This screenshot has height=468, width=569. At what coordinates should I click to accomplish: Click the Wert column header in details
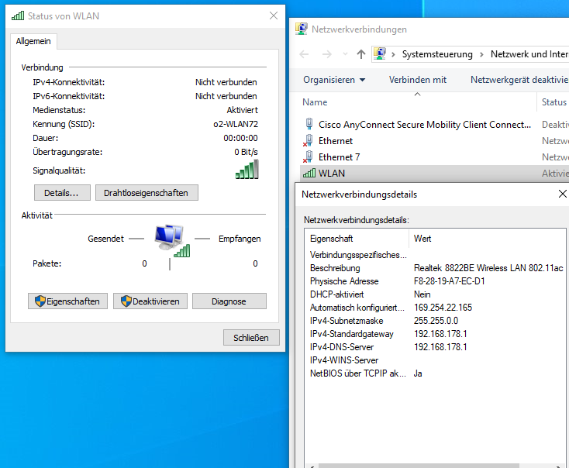coord(487,239)
